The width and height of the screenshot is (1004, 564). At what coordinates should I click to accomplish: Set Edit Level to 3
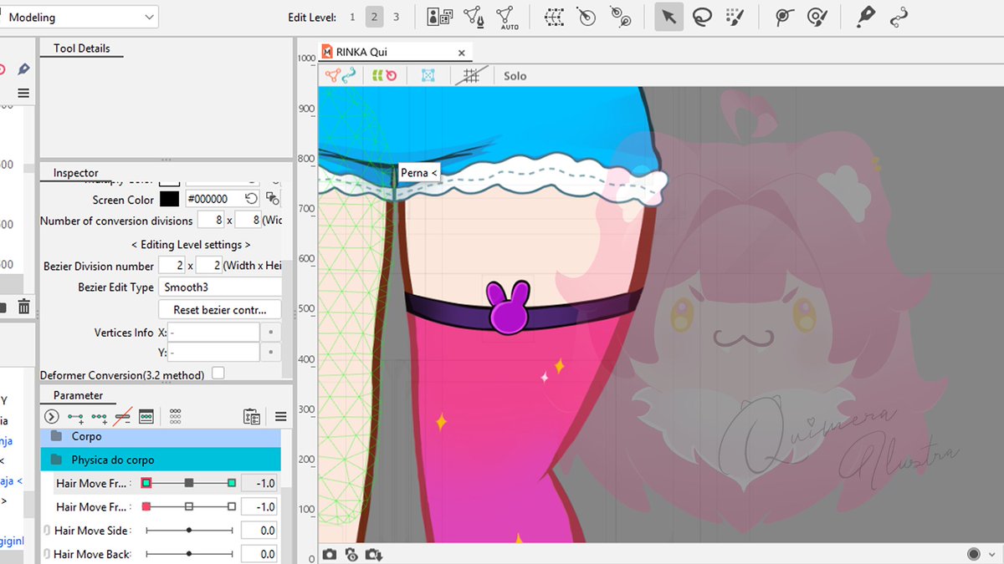[x=396, y=17]
